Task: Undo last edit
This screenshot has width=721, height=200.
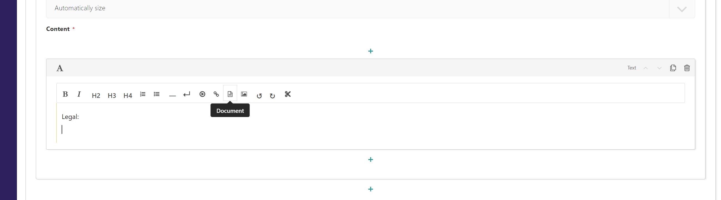Action: coord(259,96)
